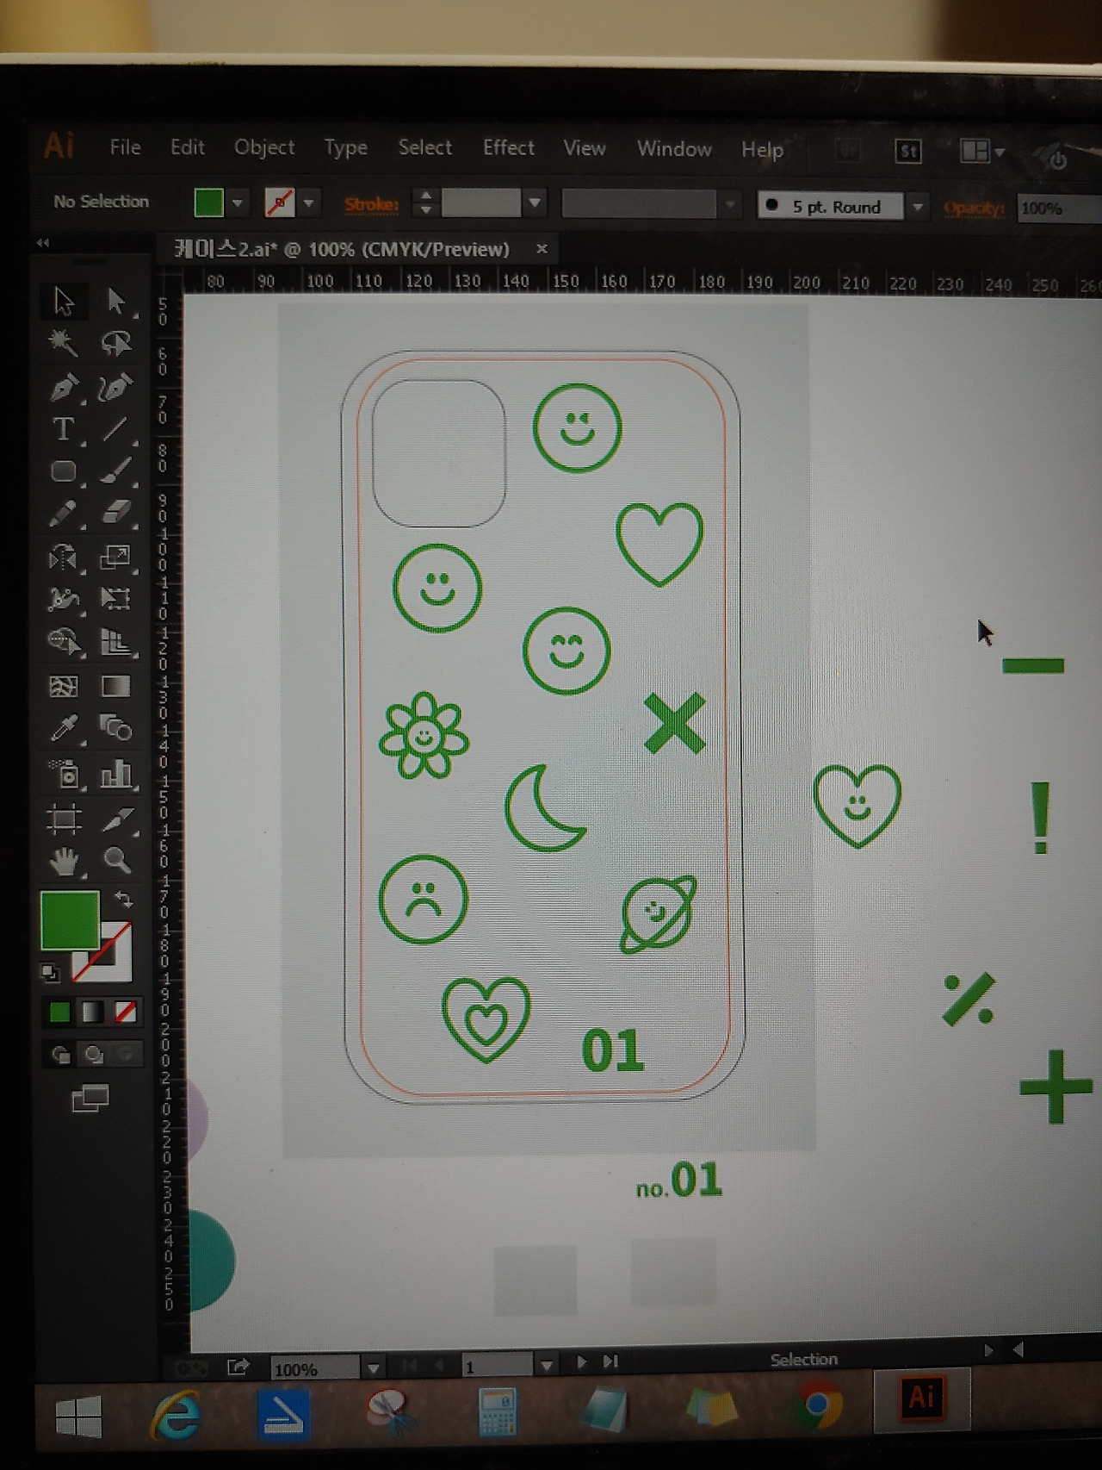The width and height of the screenshot is (1102, 1470).
Task: Pick the Line Segment tool
Action: click(x=116, y=429)
